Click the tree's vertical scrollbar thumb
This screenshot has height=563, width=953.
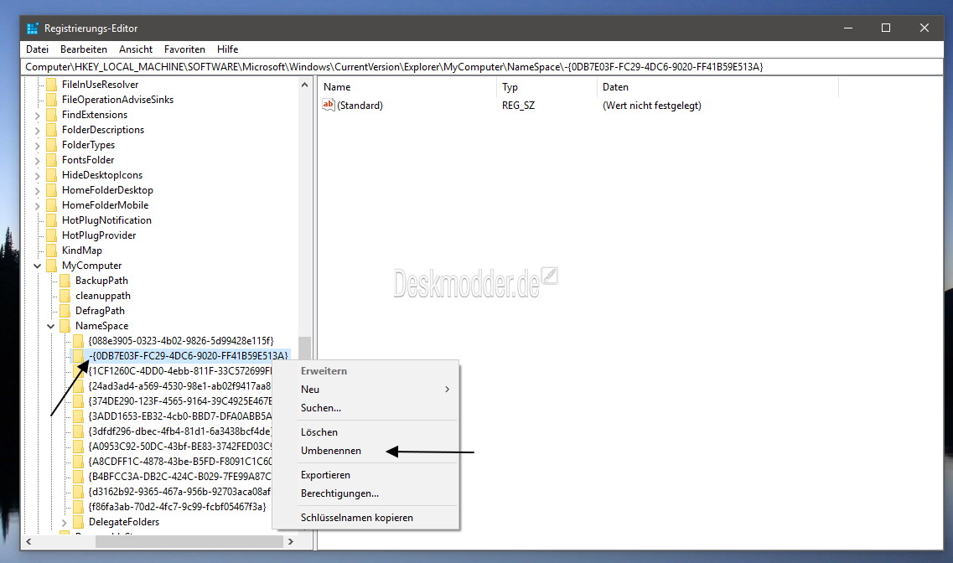tap(304, 349)
